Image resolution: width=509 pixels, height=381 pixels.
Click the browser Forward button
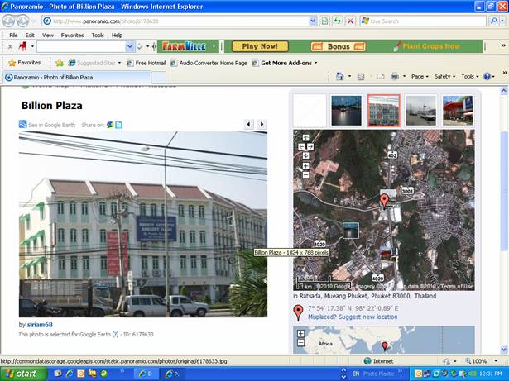point(22,21)
